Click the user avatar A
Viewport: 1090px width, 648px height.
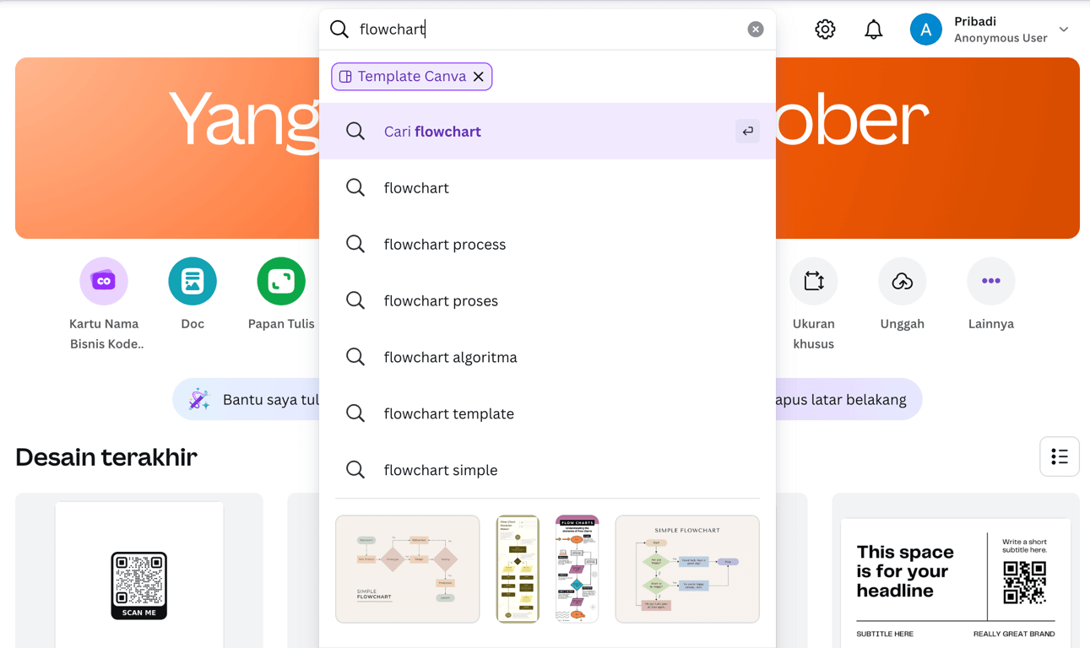pos(925,30)
